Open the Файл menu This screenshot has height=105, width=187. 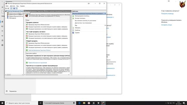coord(7,6)
